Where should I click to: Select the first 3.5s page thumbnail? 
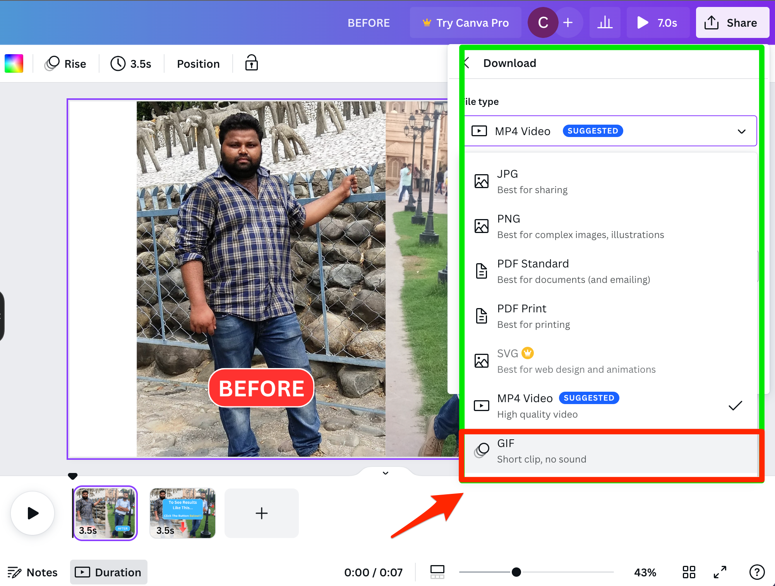[x=105, y=513]
